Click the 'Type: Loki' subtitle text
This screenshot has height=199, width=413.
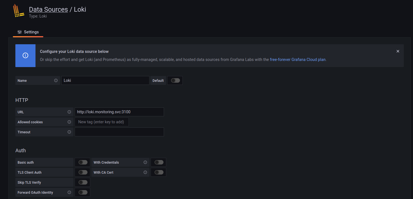pyautogui.click(x=38, y=16)
